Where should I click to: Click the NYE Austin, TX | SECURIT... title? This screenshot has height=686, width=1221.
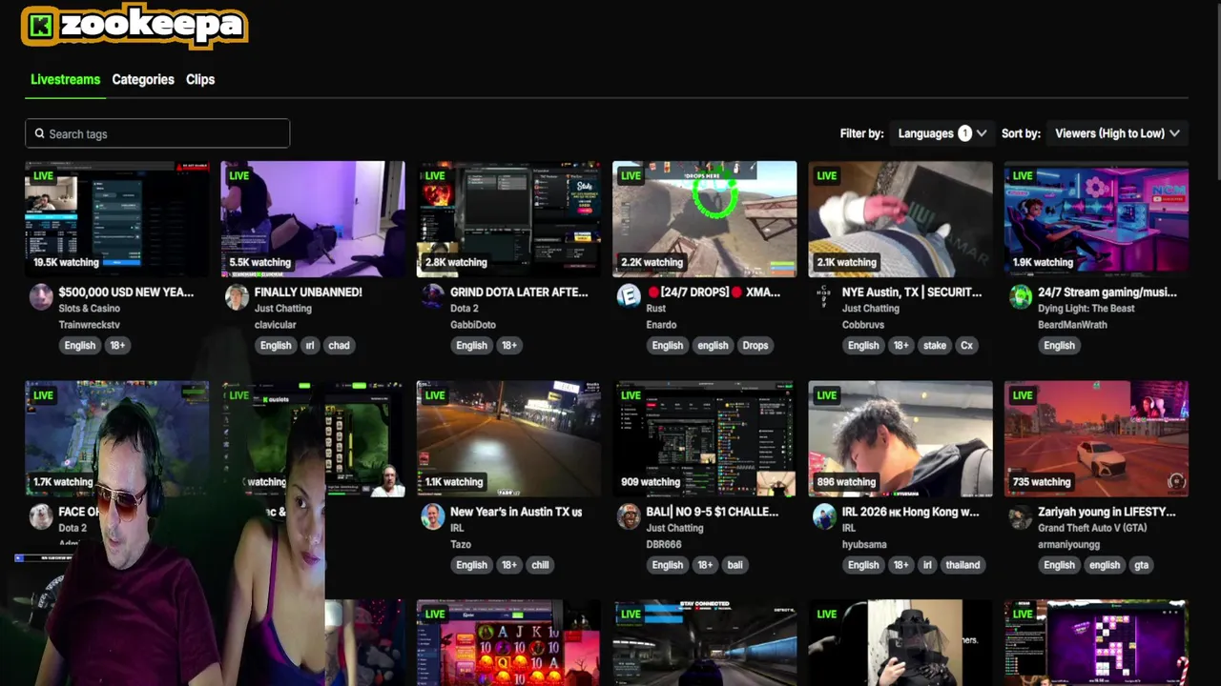coord(912,293)
